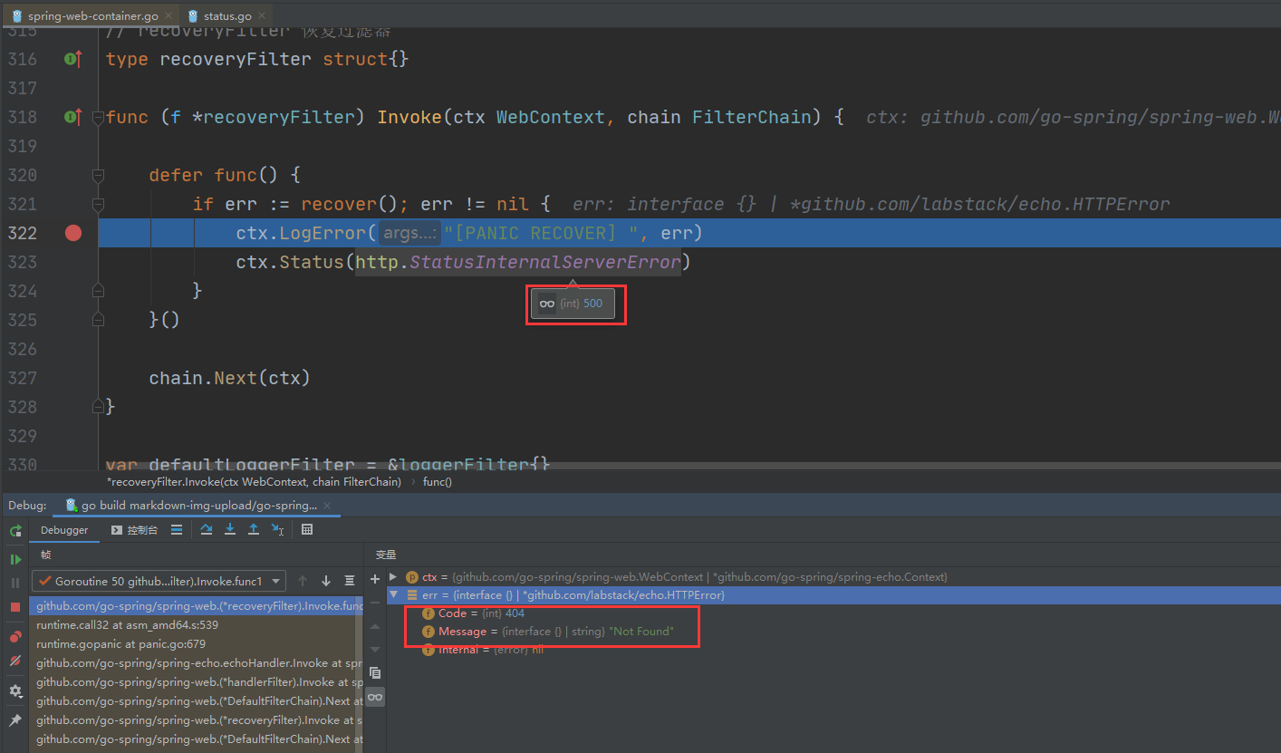Click breadcrumb *recoveryFilter.Invoke

[254, 482]
